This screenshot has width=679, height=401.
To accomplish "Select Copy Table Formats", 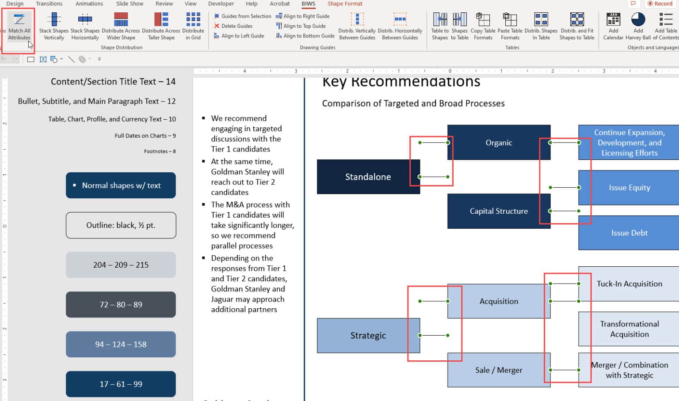I will click(483, 25).
